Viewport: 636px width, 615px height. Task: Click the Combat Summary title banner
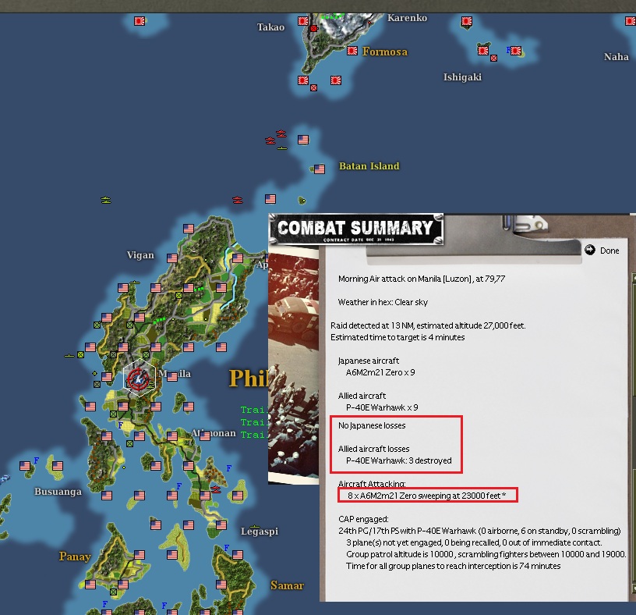click(355, 229)
